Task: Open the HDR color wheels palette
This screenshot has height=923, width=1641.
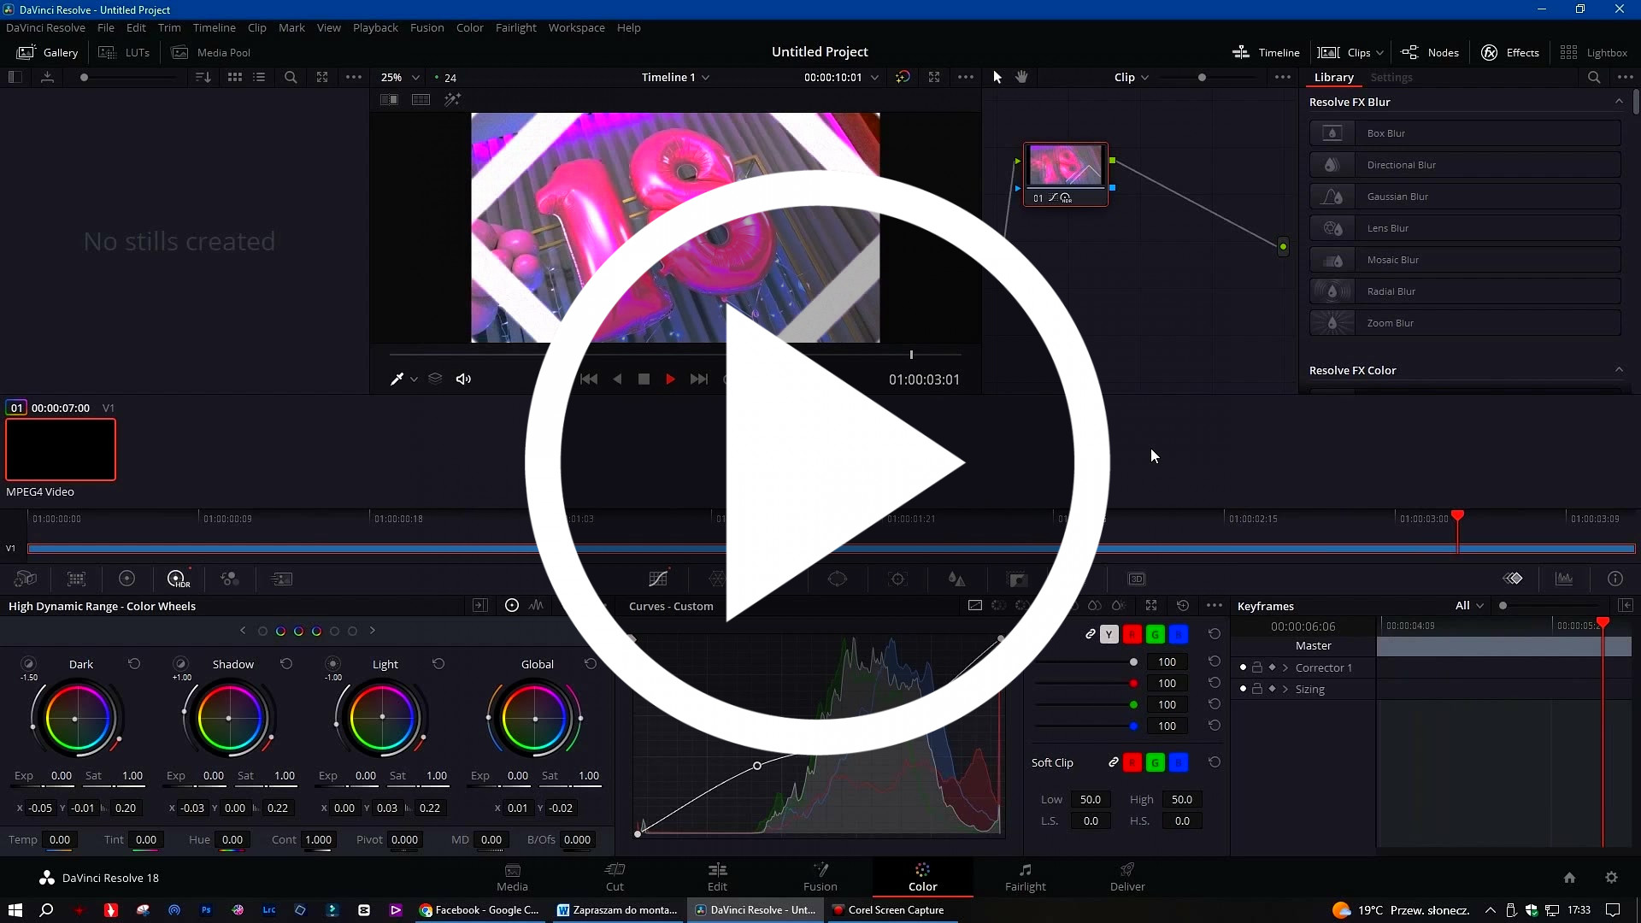Action: pos(178,579)
